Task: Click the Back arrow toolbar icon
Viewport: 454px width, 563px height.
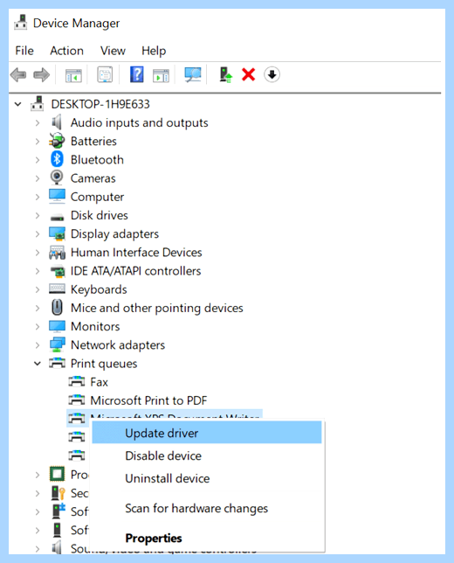Action: coord(18,75)
